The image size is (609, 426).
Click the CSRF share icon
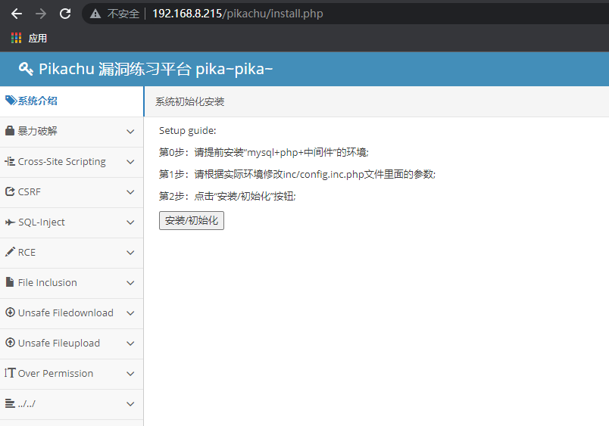pos(10,191)
